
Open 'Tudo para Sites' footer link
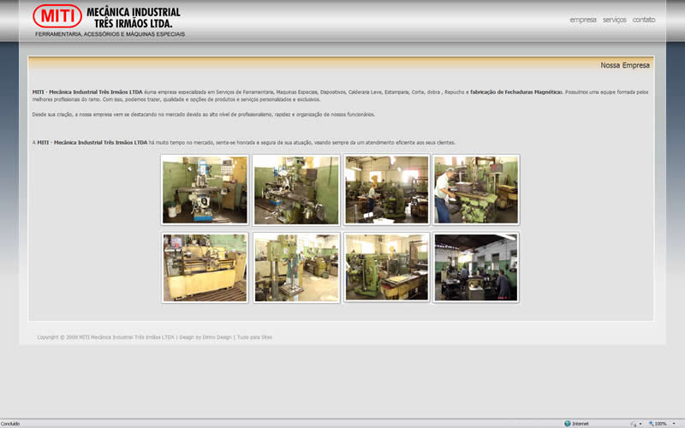[x=254, y=337]
